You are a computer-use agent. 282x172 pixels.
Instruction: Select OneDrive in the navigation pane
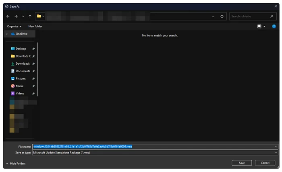(x=20, y=34)
